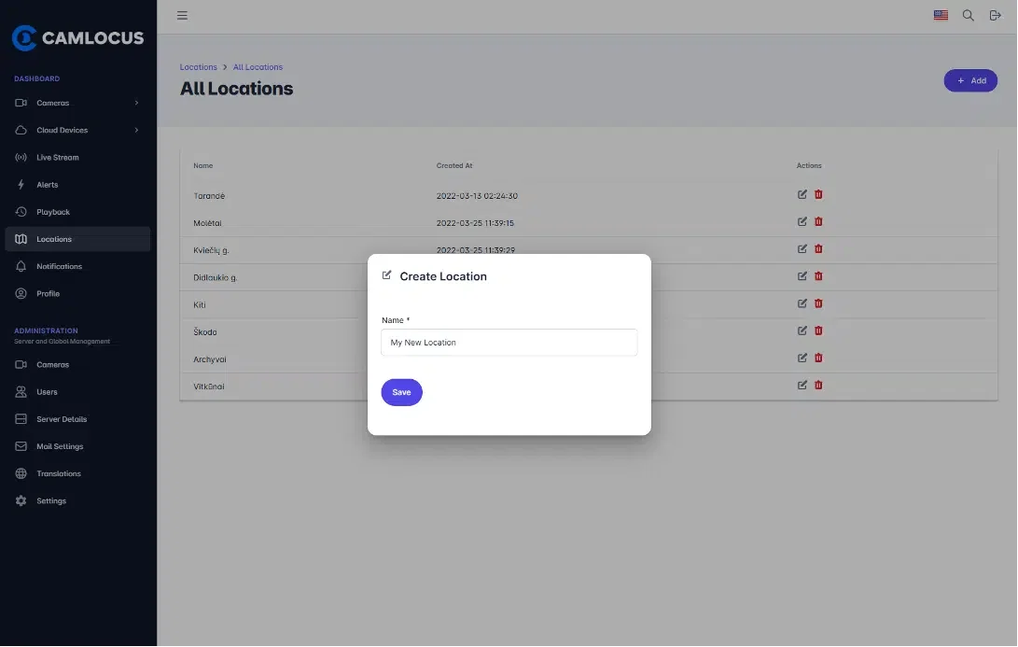Open Cloud Devices menu item
The height and width of the screenshot is (647, 1018).
pos(77,130)
